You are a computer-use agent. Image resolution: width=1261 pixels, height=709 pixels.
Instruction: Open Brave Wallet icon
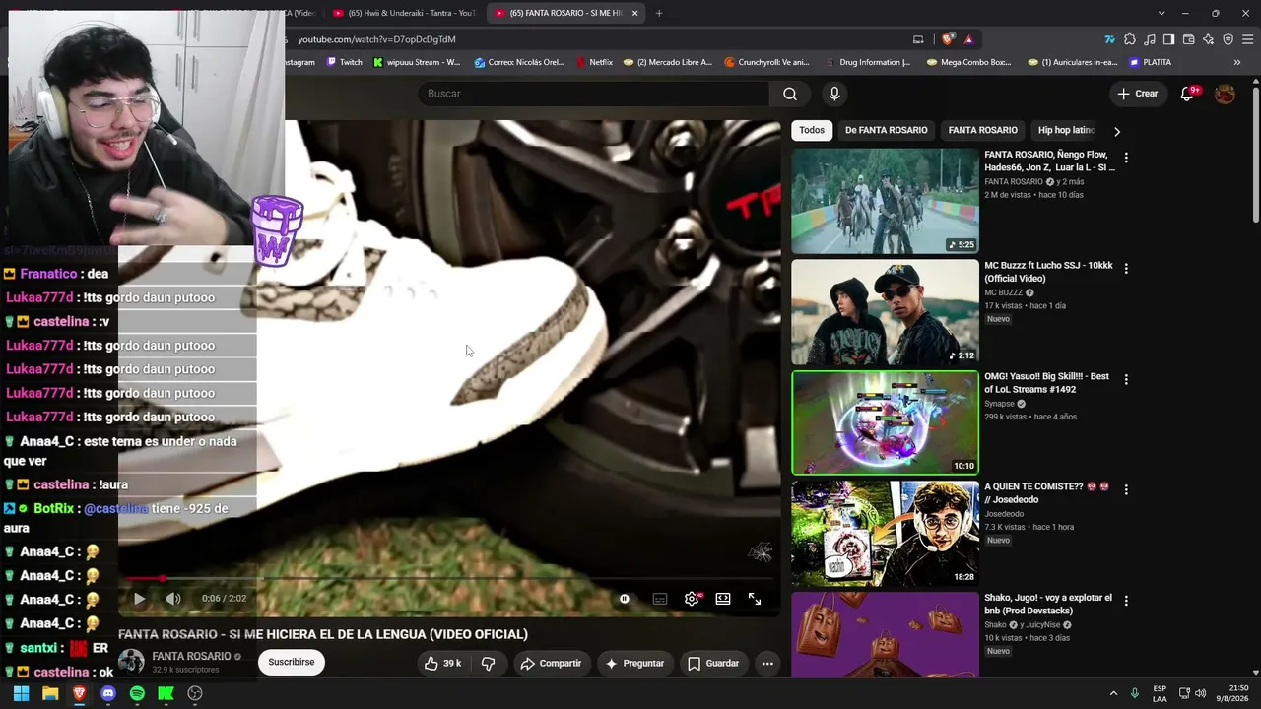click(x=1188, y=39)
